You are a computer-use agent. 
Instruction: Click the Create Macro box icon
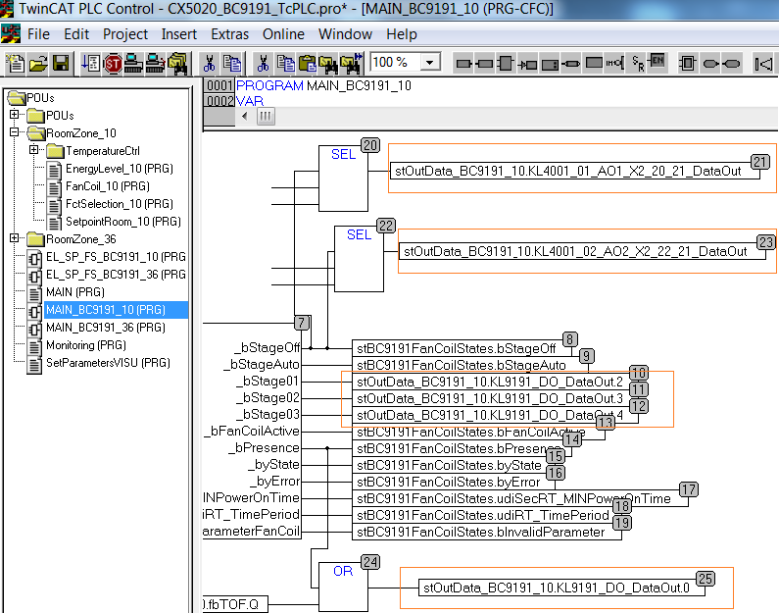(688, 63)
